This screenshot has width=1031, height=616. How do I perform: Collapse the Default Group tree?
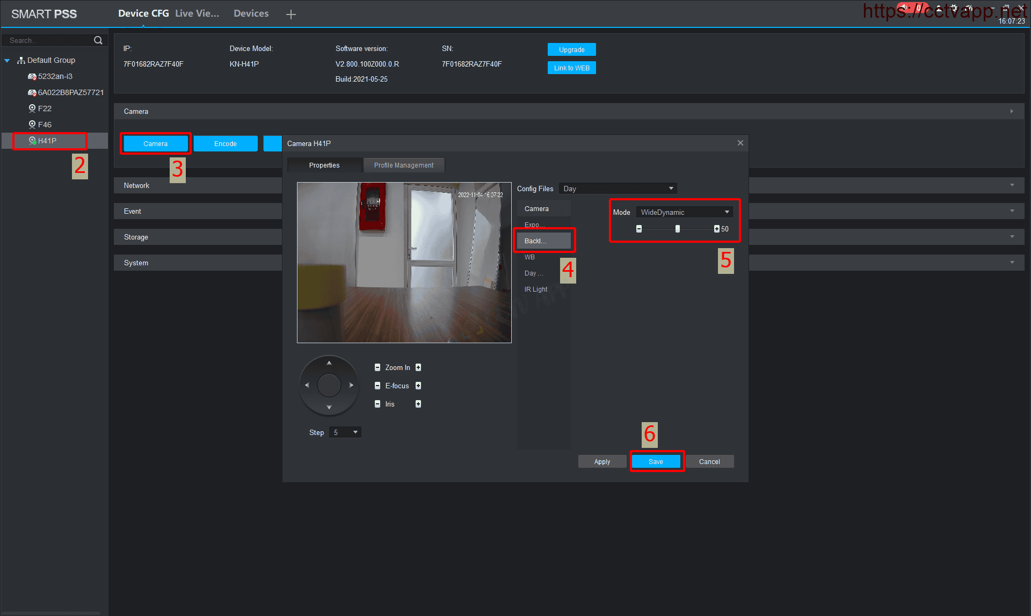[x=7, y=61]
